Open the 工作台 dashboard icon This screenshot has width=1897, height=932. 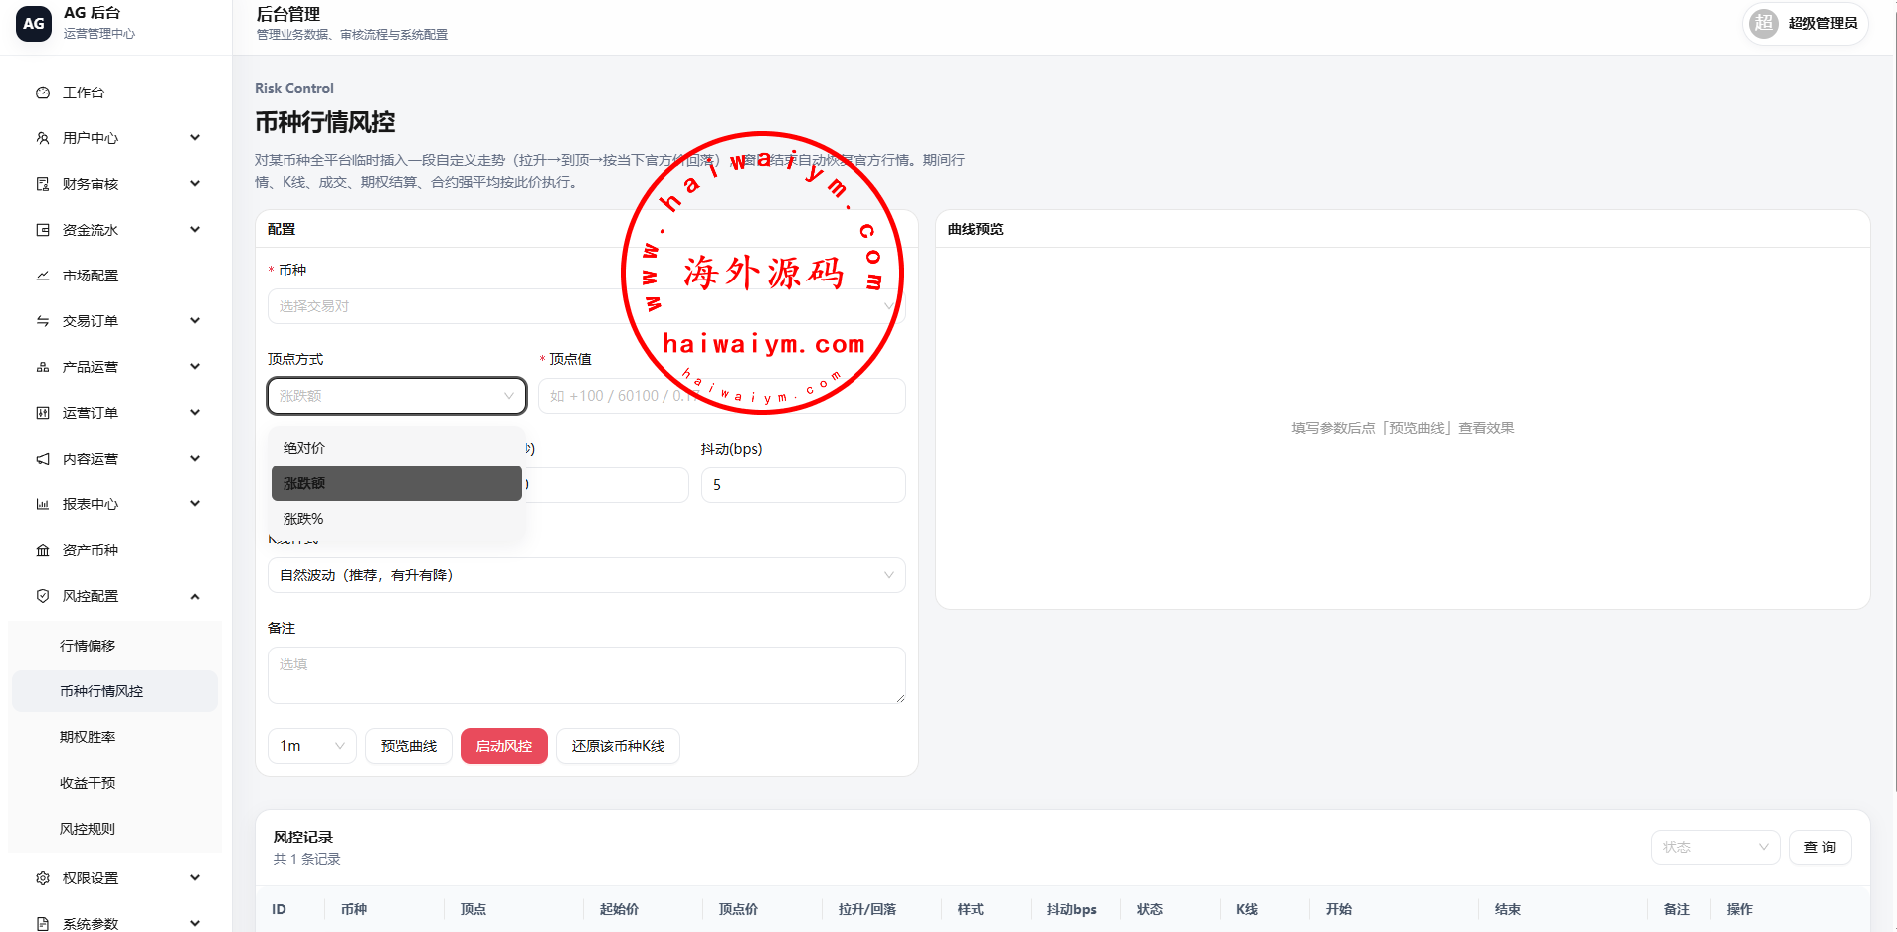click(43, 93)
